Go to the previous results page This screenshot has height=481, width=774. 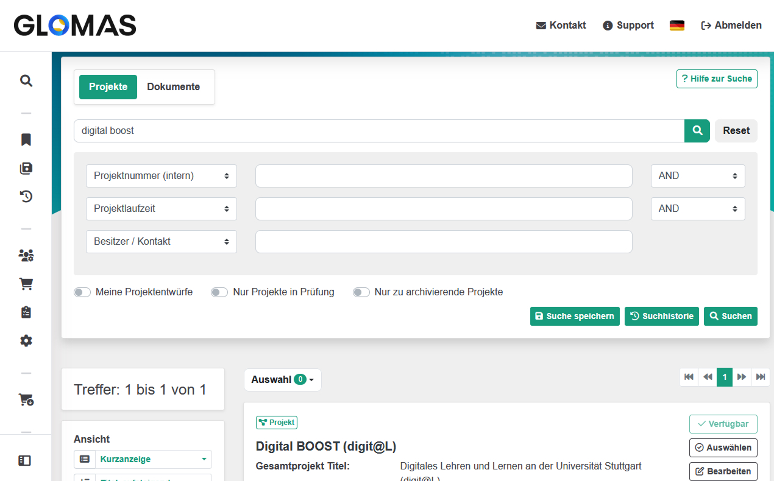[708, 377]
